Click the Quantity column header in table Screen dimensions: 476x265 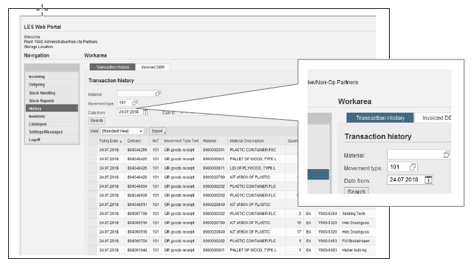click(292, 141)
